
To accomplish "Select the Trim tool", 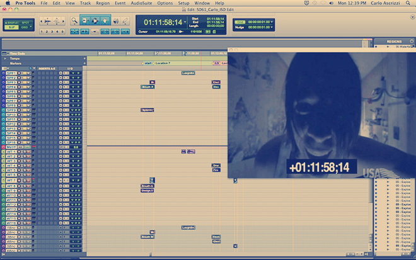I will click(x=85, y=21).
